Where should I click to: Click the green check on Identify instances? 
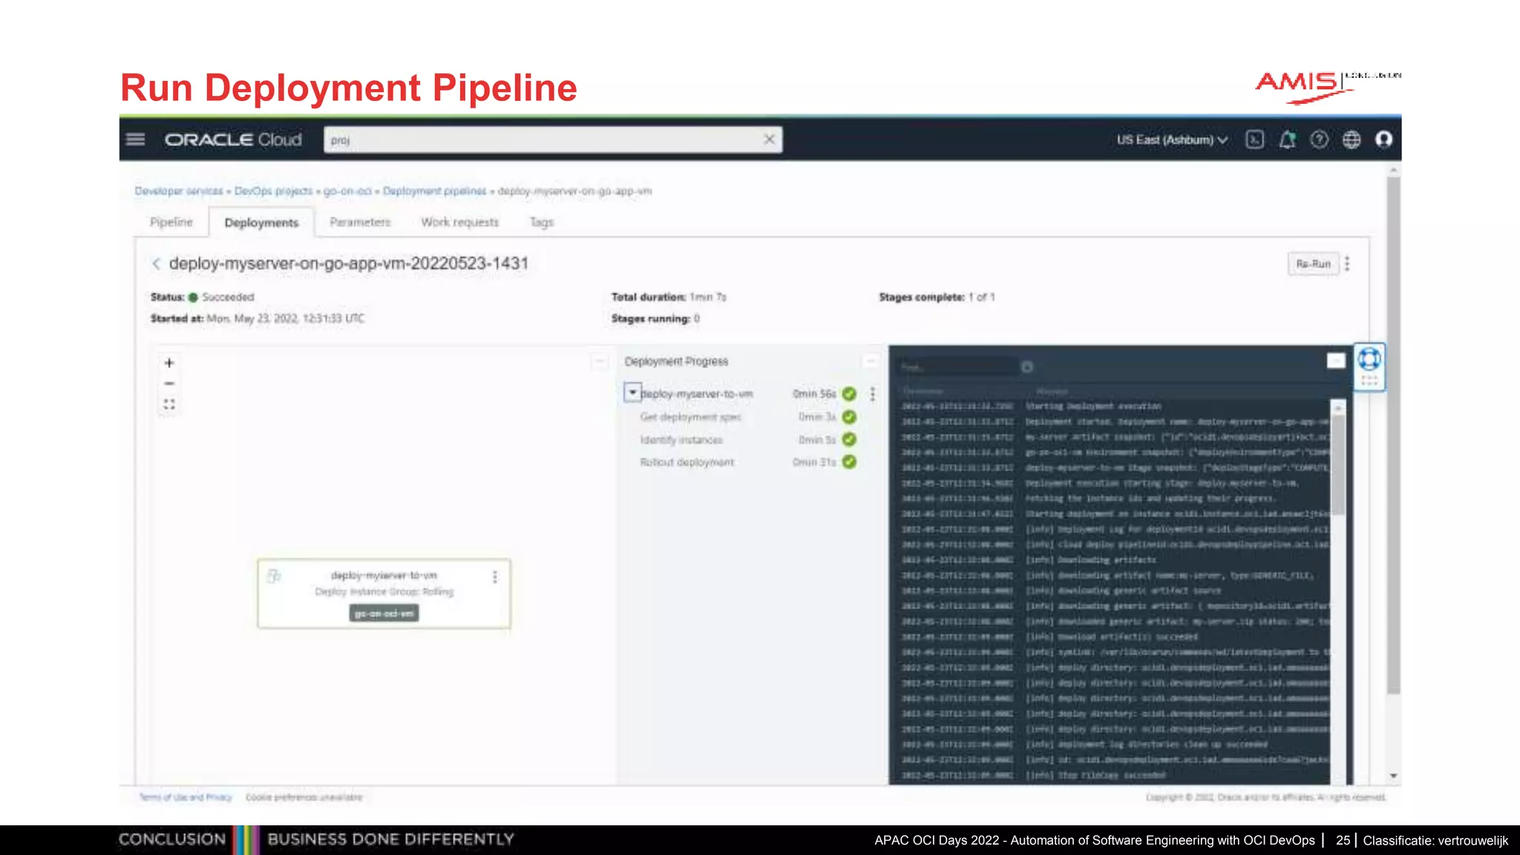pos(849,440)
